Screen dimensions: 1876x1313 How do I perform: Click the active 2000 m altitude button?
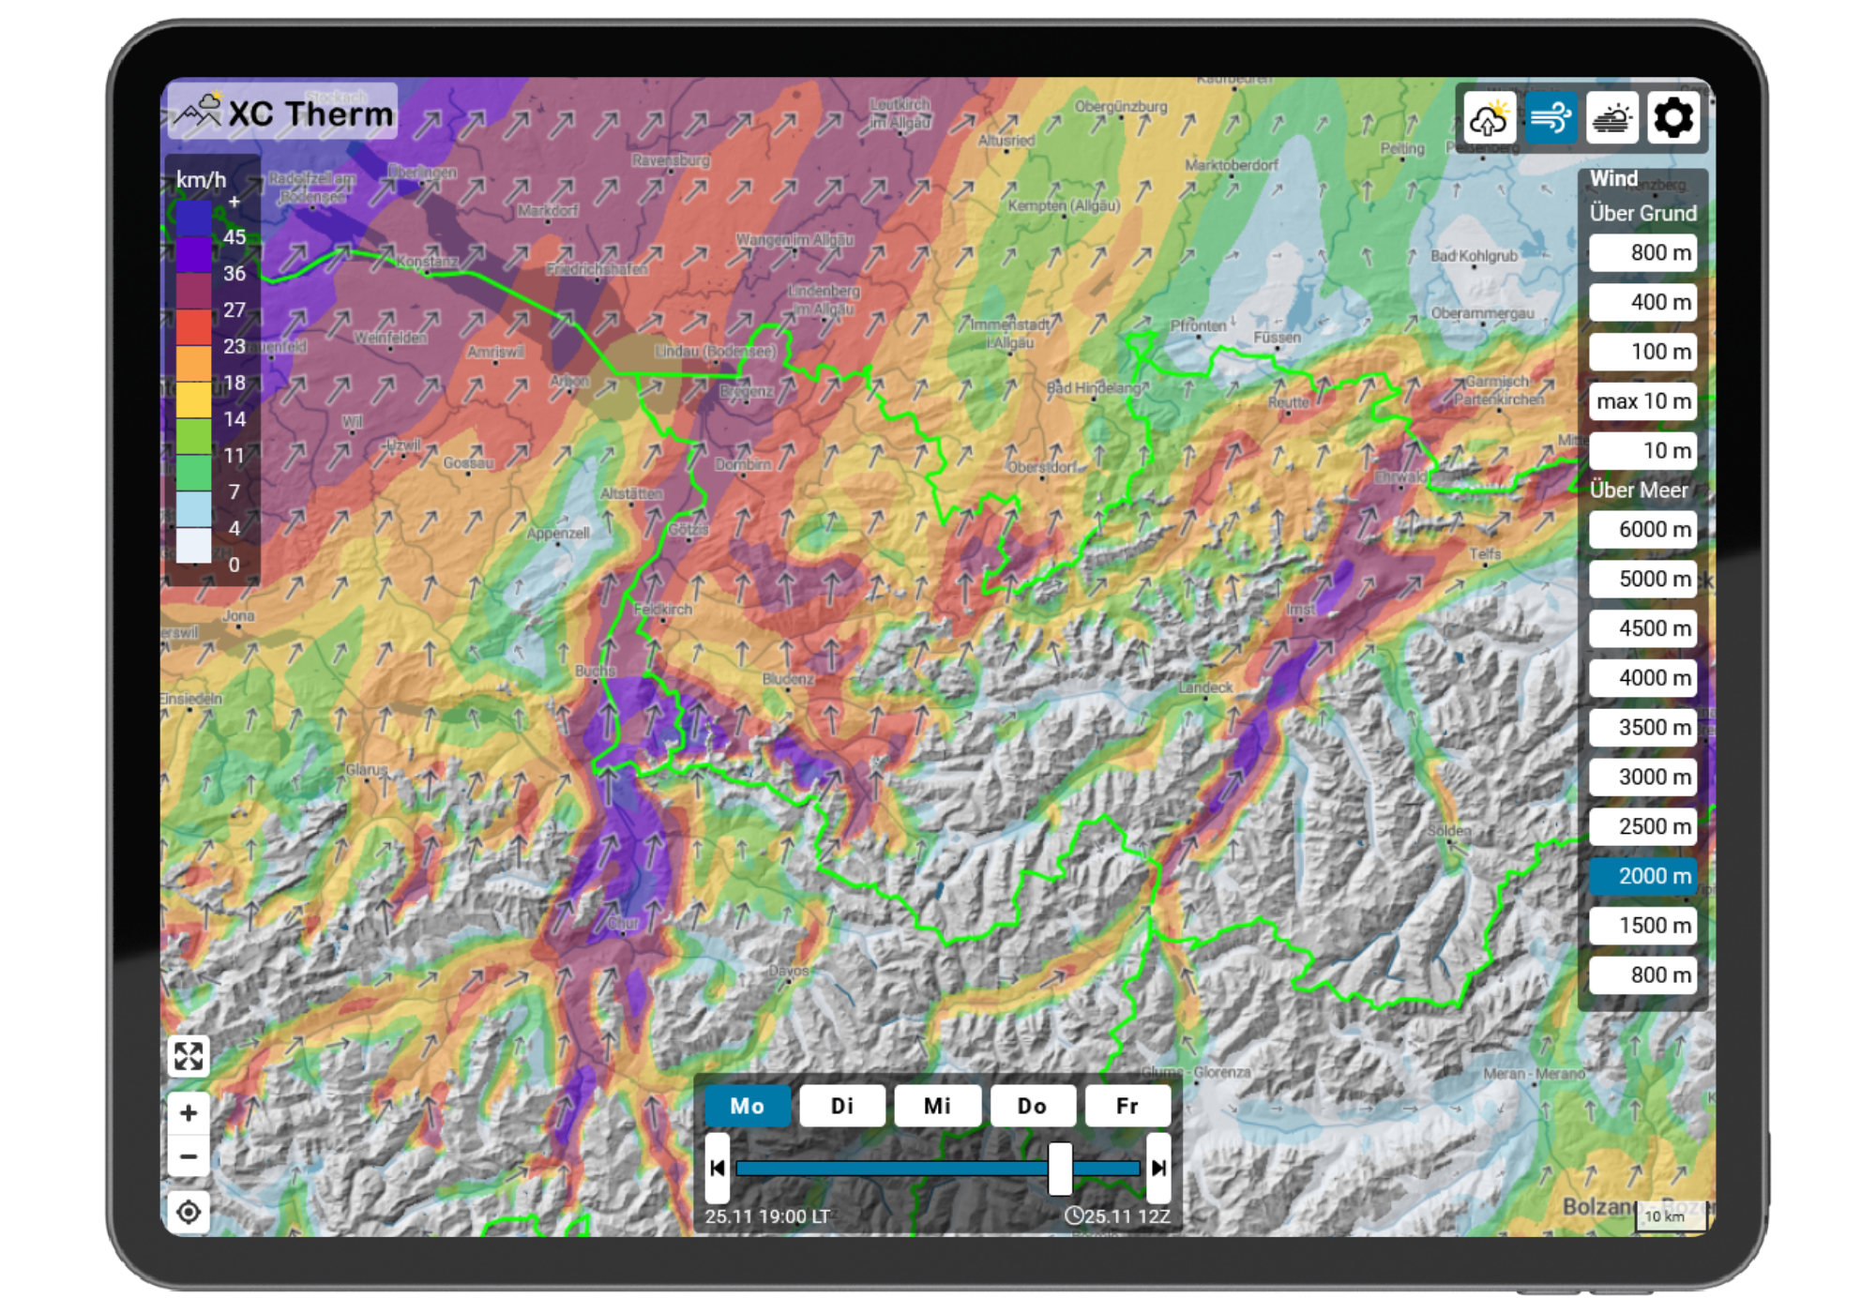click(1643, 876)
